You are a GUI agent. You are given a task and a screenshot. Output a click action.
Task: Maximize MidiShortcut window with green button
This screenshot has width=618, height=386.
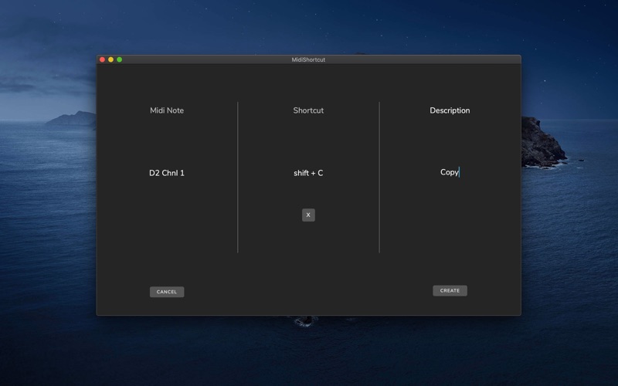click(x=120, y=59)
